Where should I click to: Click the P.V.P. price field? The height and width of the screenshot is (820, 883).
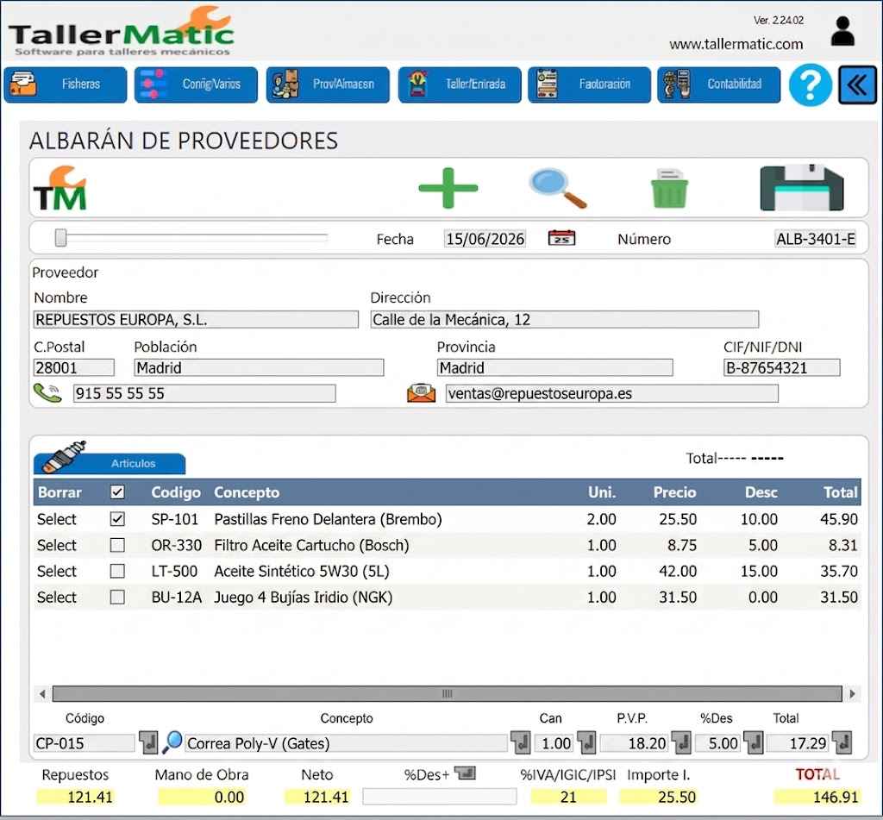coord(635,743)
